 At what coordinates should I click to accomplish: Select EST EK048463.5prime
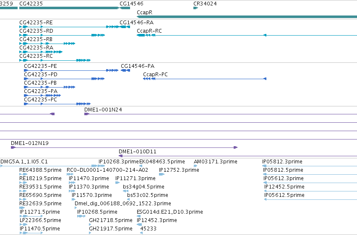[162, 162]
